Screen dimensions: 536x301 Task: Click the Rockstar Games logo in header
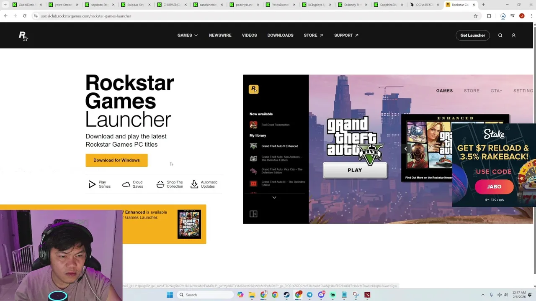(23, 36)
